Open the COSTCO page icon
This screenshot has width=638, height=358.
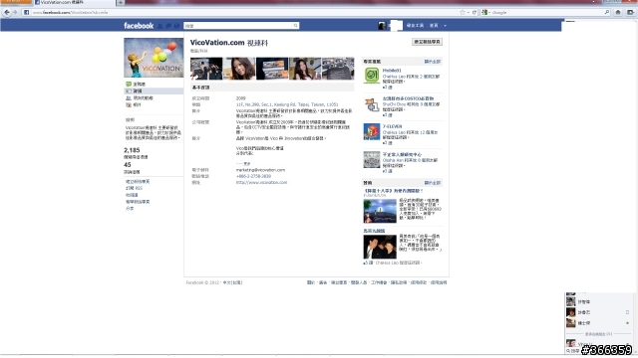[372, 103]
